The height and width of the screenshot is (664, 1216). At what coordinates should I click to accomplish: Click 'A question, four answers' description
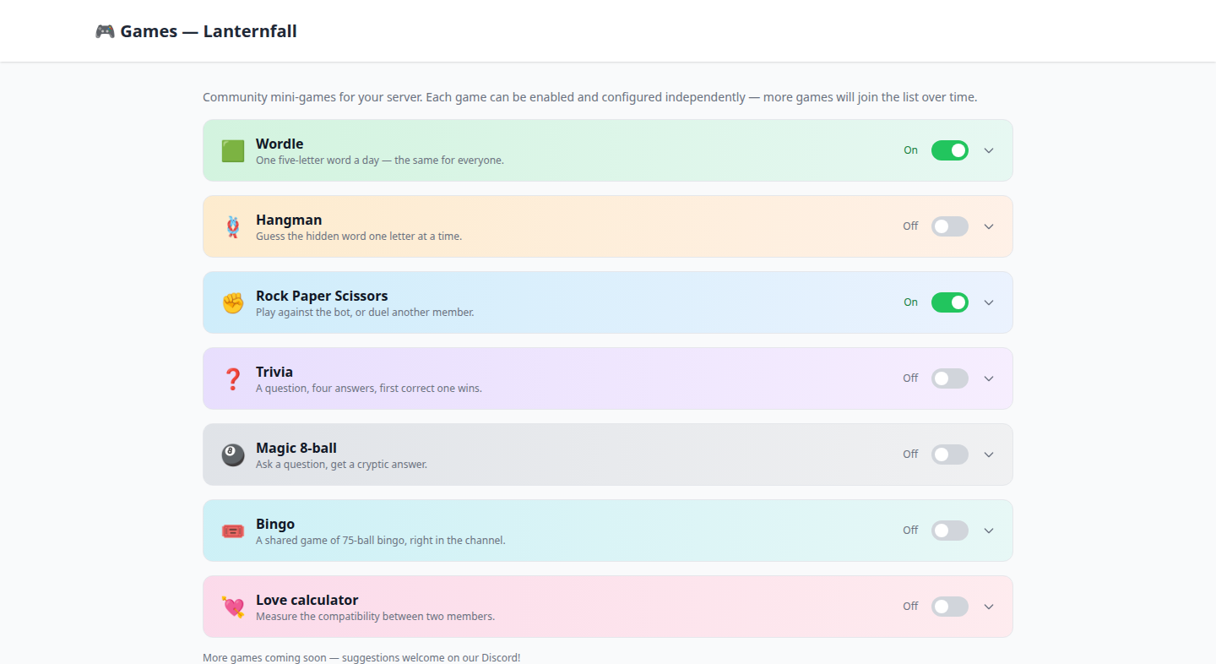click(x=369, y=389)
